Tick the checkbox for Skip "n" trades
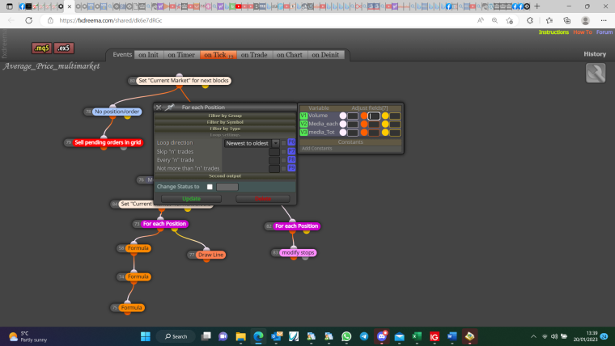The image size is (615, 346). (283, 152)
